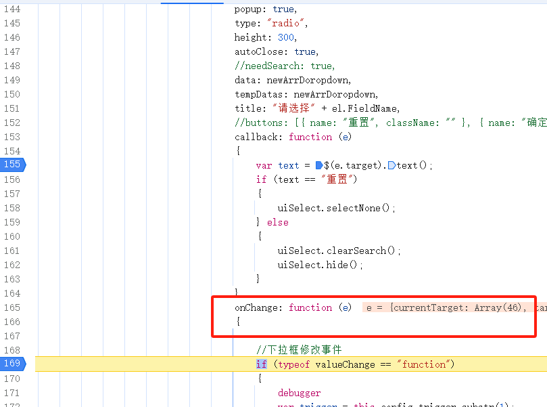Click the 'type: "radio"' code line
This screenshot has width=547, height=407.
271,24
